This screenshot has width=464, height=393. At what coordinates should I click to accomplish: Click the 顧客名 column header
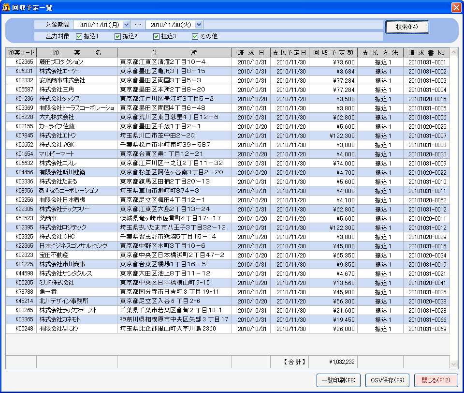coord(77,52)
